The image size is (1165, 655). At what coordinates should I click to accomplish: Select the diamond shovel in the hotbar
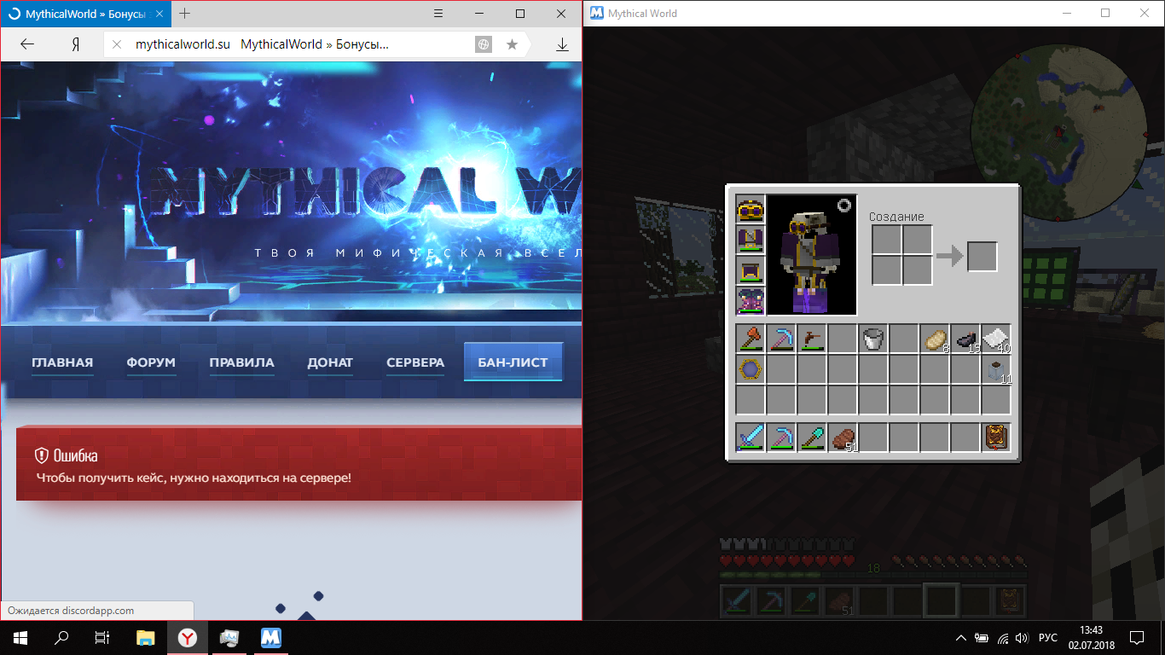(812, 438)
